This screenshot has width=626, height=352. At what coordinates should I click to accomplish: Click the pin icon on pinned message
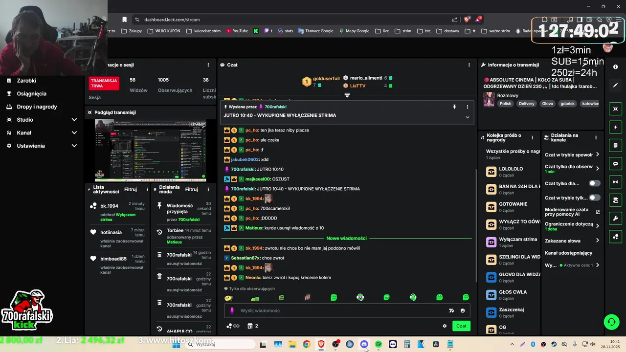coord(454,107)
